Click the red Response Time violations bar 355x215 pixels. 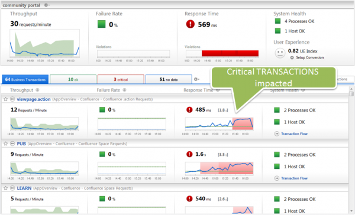(230, 53)
